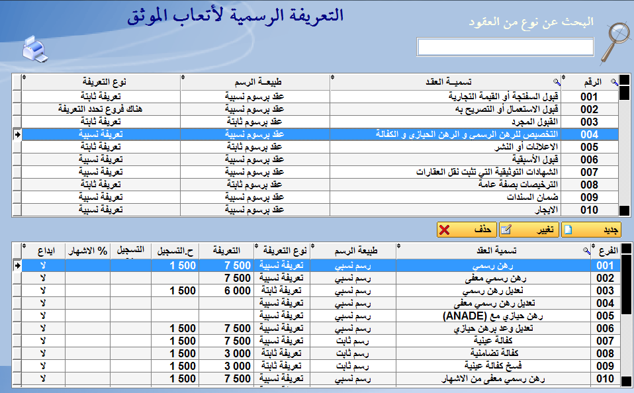Click magnifier icon in الرقم column header
The image size is (634, 393).
click(x=615, y=82)
